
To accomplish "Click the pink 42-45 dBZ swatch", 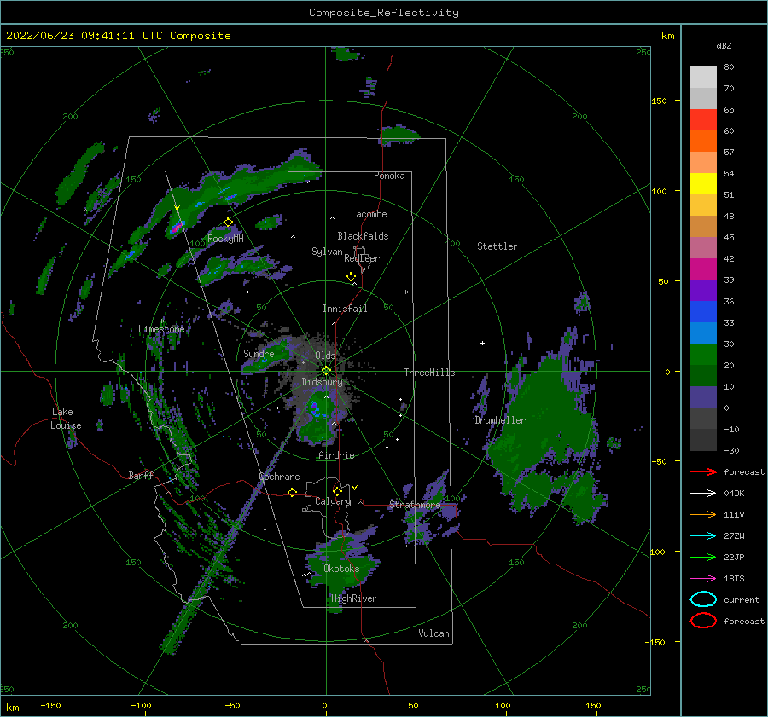I will tap(703, 247).
